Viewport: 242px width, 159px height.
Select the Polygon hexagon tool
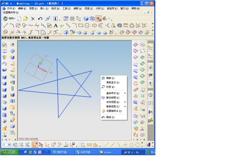point(87,25)
